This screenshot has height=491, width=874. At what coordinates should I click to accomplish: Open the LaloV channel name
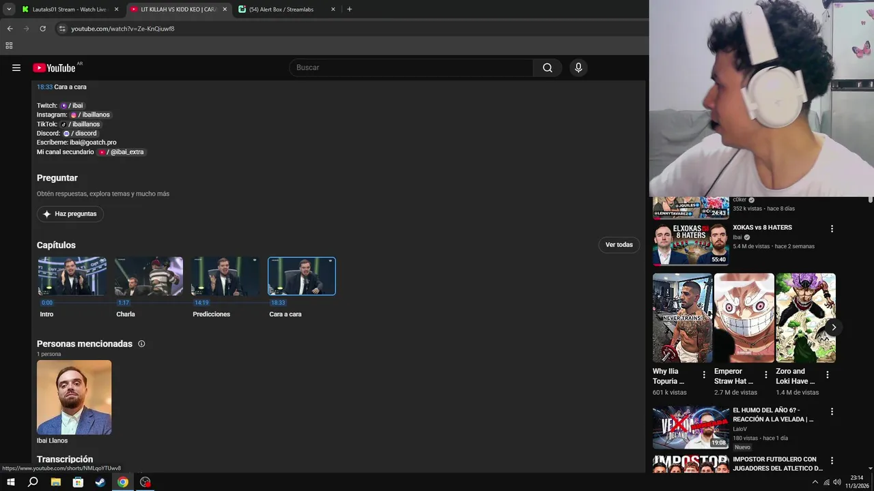pyautogui.click(x=739, y=430)
